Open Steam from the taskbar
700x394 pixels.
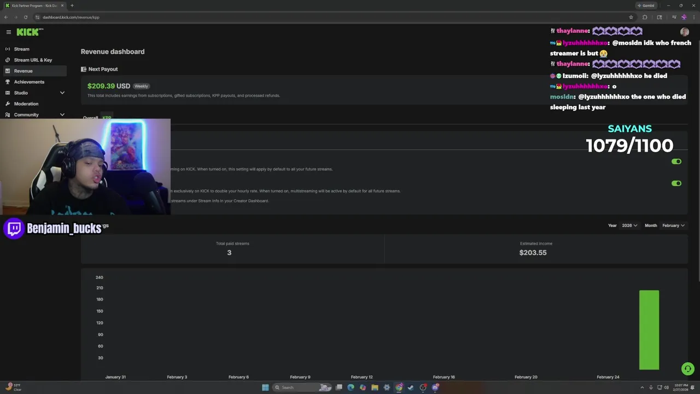[411, 387]
